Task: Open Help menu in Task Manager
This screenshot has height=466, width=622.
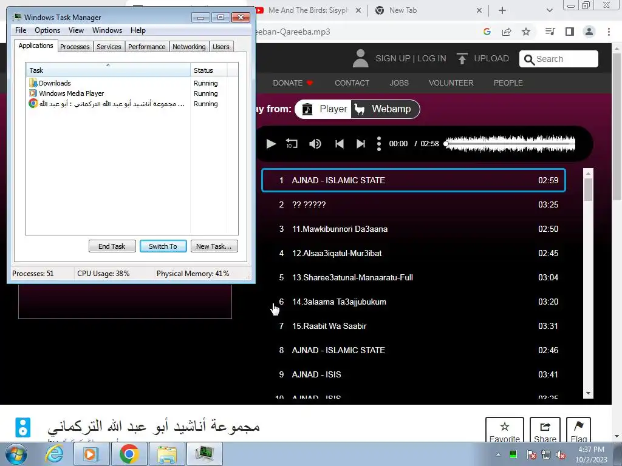Action: pyautogui.click(x=138, y=30)
